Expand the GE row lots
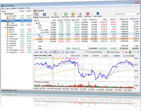This screenshot has height=111, width=141. [34, 23]
